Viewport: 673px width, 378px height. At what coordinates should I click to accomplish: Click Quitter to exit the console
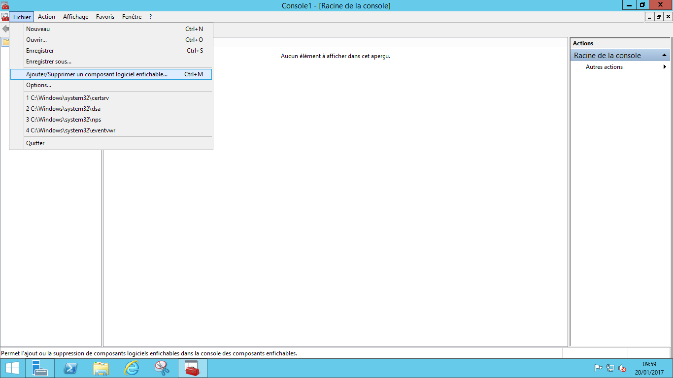click(35, 143)
